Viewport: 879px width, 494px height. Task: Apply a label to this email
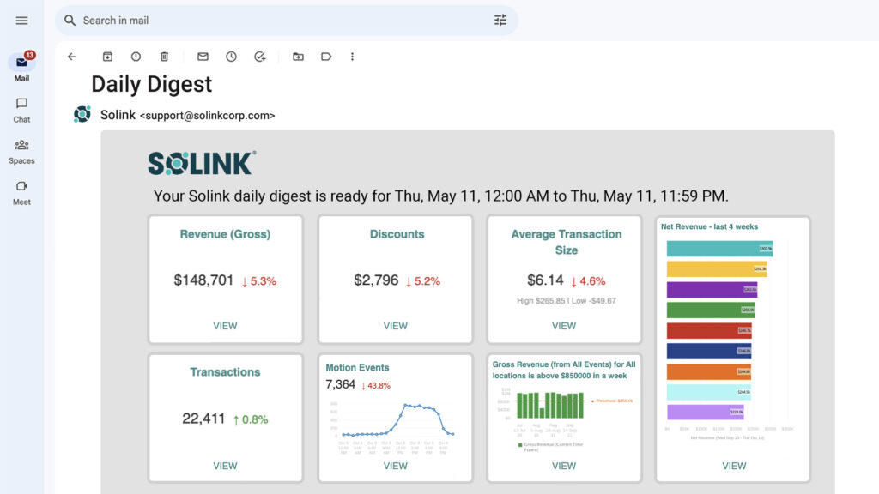[326, 57]
